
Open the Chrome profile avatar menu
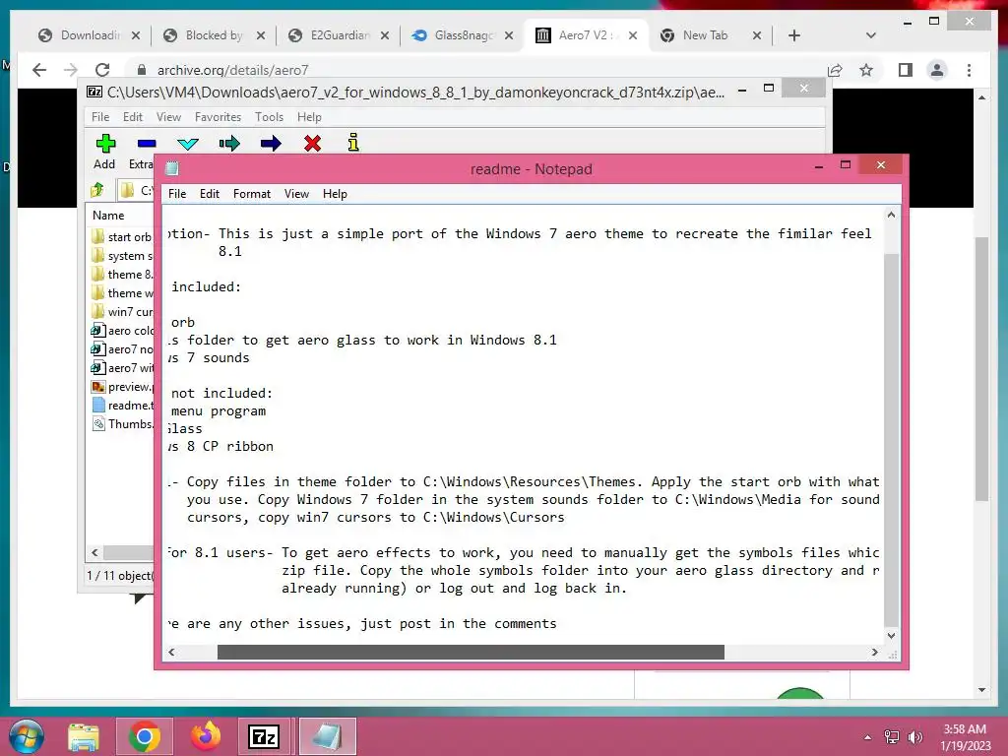[937, 70]
